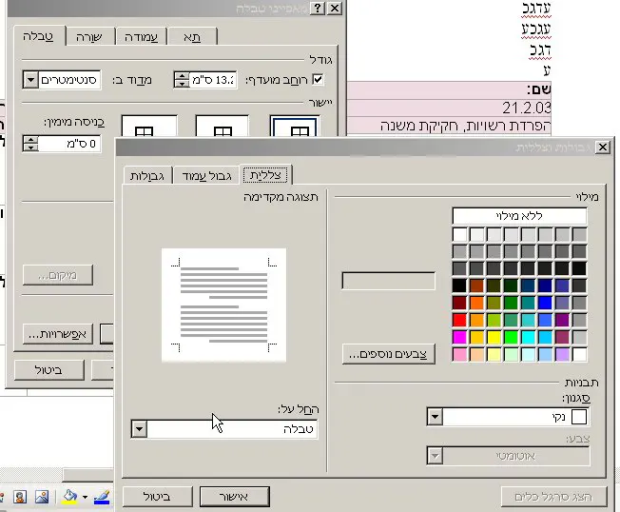Click the line color brush icon

[102, 497]
